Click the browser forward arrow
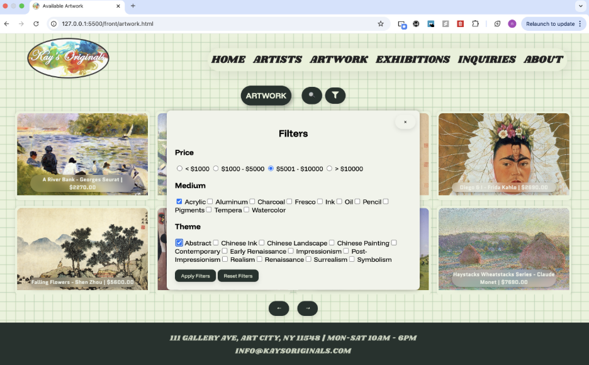Image resolution: width=589 pixels, height=365 pixels. pyautogui.click(x=21, y=24)
